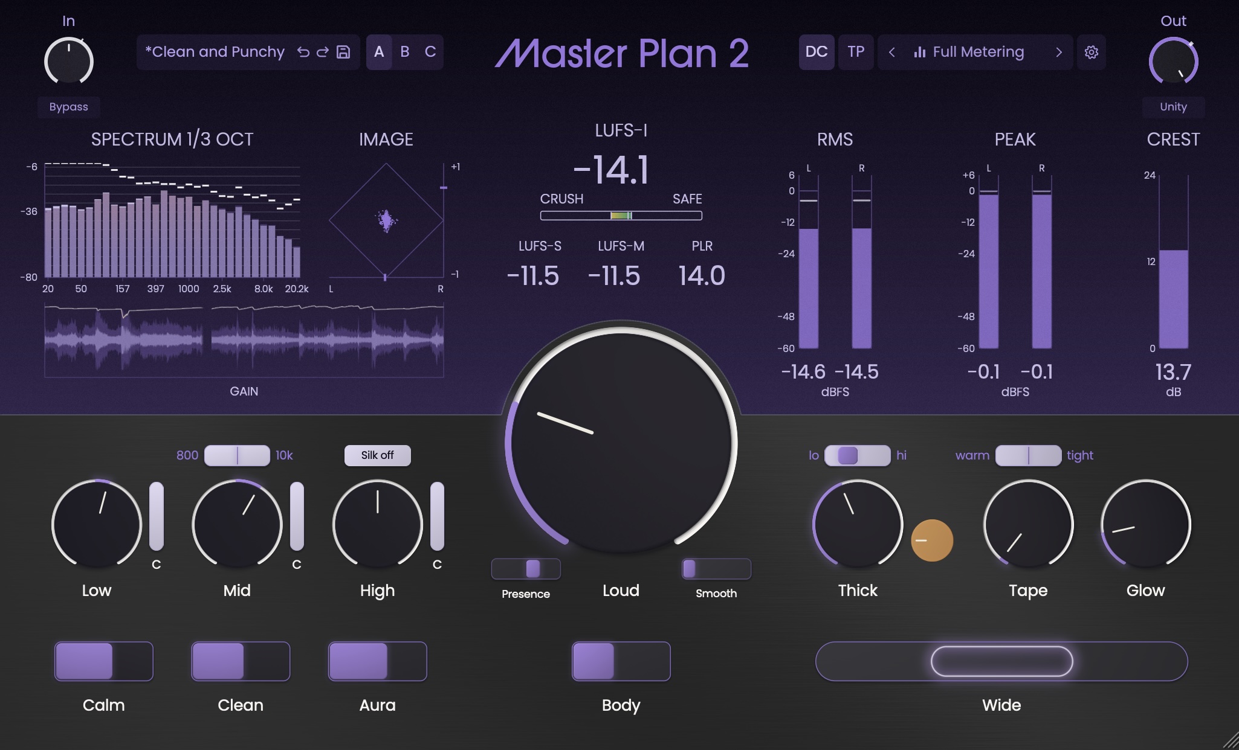Toggle the Calm switch
Viewport: 1239px width, 750px height.
tap(103, 661)
